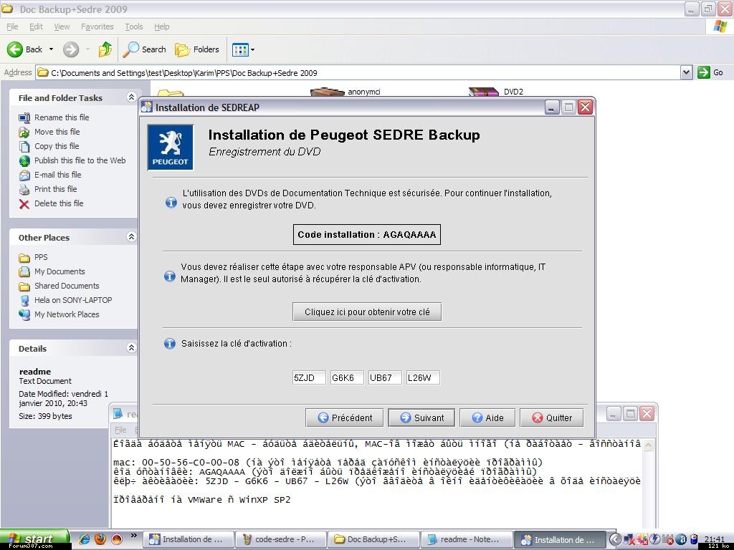The height and width of the screenshot is (550, 734).
Task: Click the green Go arrow button
Action: (x=704, y=72)
